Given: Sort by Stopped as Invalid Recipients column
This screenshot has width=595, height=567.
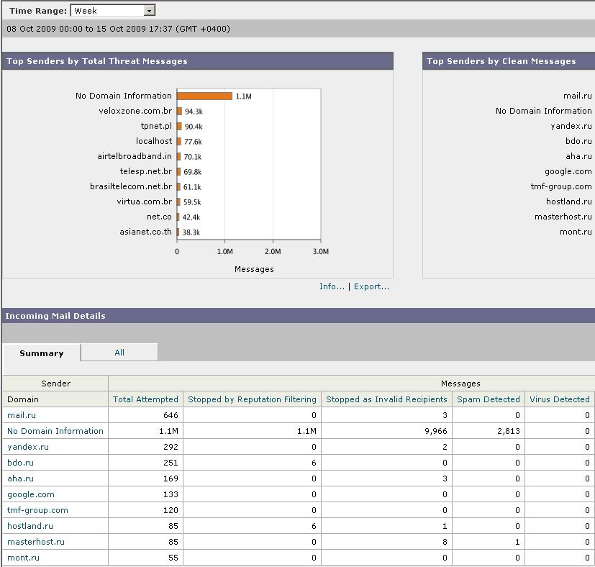Looking at the screenshot, I should (x=386, y=399).
